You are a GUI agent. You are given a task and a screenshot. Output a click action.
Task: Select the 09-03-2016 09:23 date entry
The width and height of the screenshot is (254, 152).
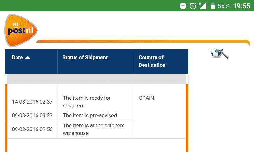click(32, 115)
